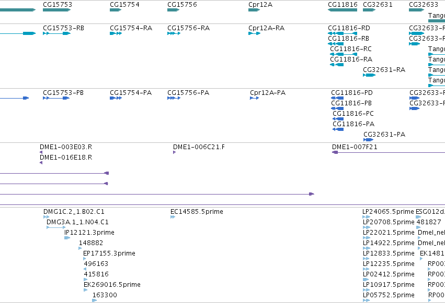Open EST label EK269016.5prime

click(x=112, y=285)
